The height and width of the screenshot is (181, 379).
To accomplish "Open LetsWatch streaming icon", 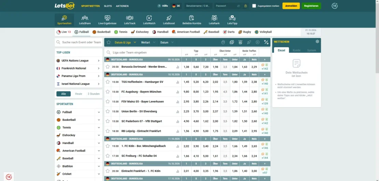I will click(x=149, y=18).
